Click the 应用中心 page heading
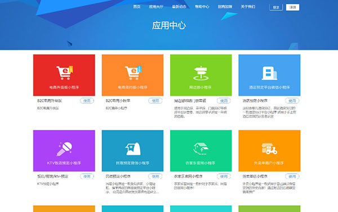Image resolution: width=338 pixels, height=212 pixels. (x=169, y=25)
